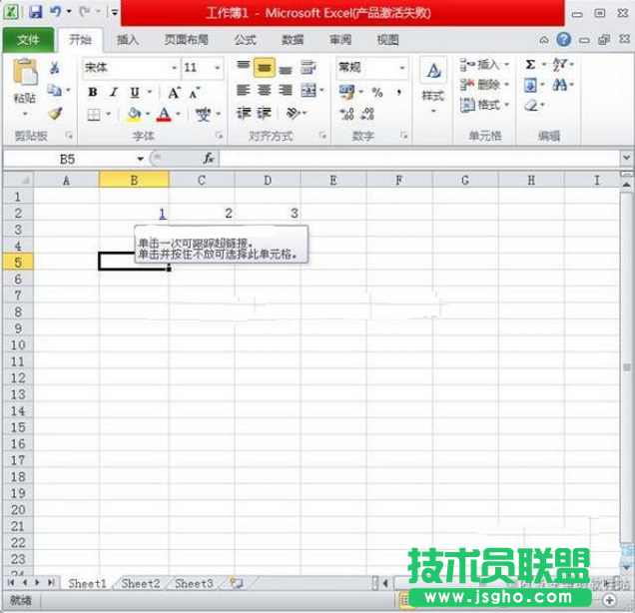Click the 删除 cells button
This screenshot has width=635, height=613.
click(x=485, y=84)
